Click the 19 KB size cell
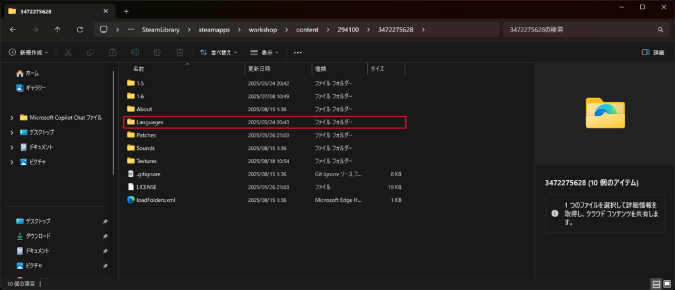The width and height of the screenshot is (675, 290). click(x=394, y=187)
